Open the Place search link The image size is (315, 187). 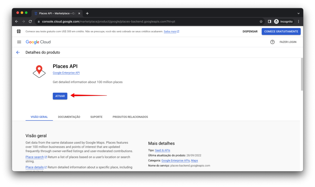click(34, 157)
